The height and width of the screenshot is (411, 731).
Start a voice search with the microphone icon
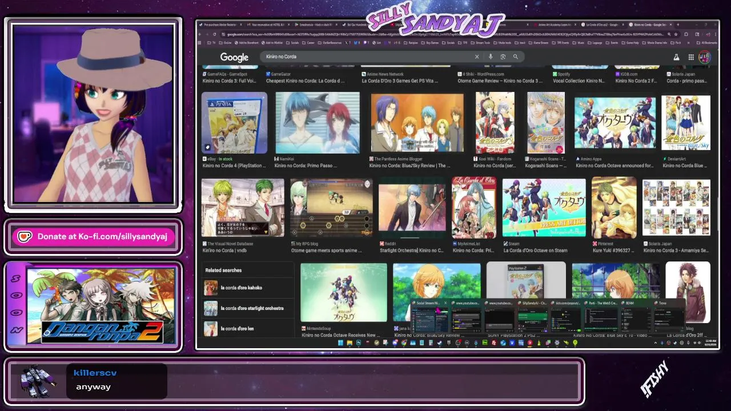tap(490, 57)
